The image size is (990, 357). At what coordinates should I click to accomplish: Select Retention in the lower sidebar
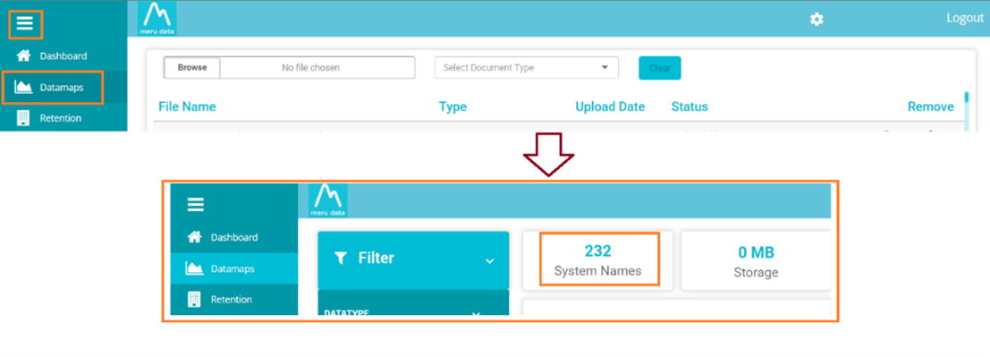point(234,300)
